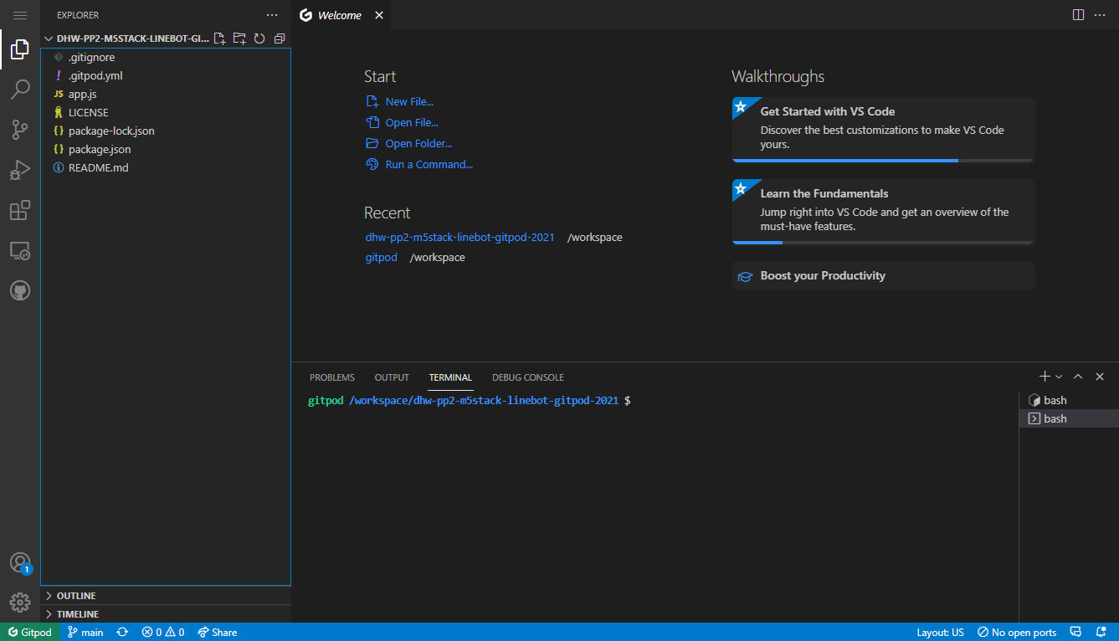Synchronize changes from status bar
Image resolution: width=1119 pixels, height=641 pixels.
tap(122, 632)
